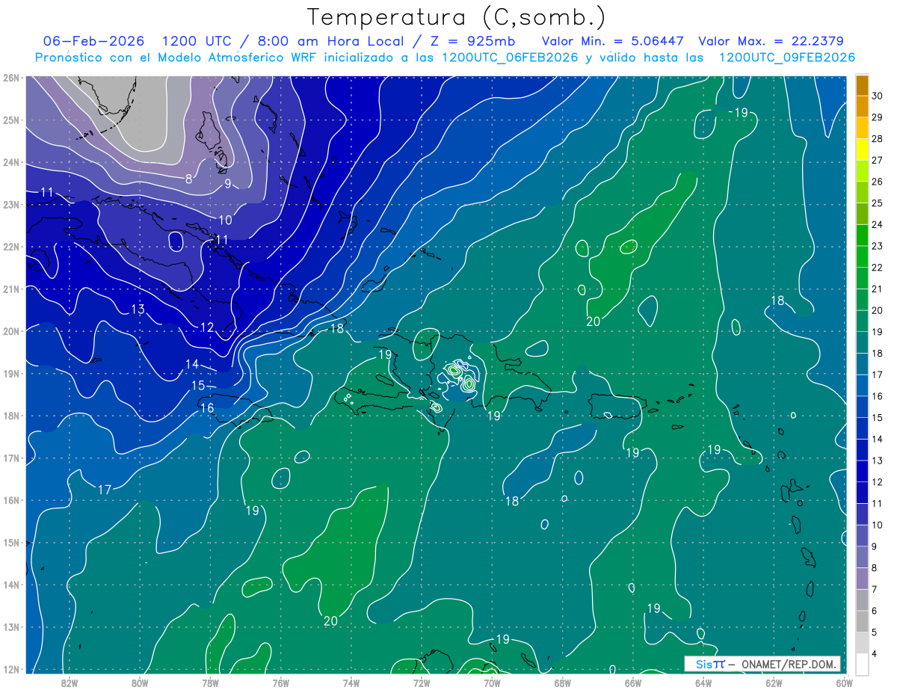The width and height of the screenshot is (897, 693).
Task: Click the '14N' latitude axis label
Action: pos(11,585)
